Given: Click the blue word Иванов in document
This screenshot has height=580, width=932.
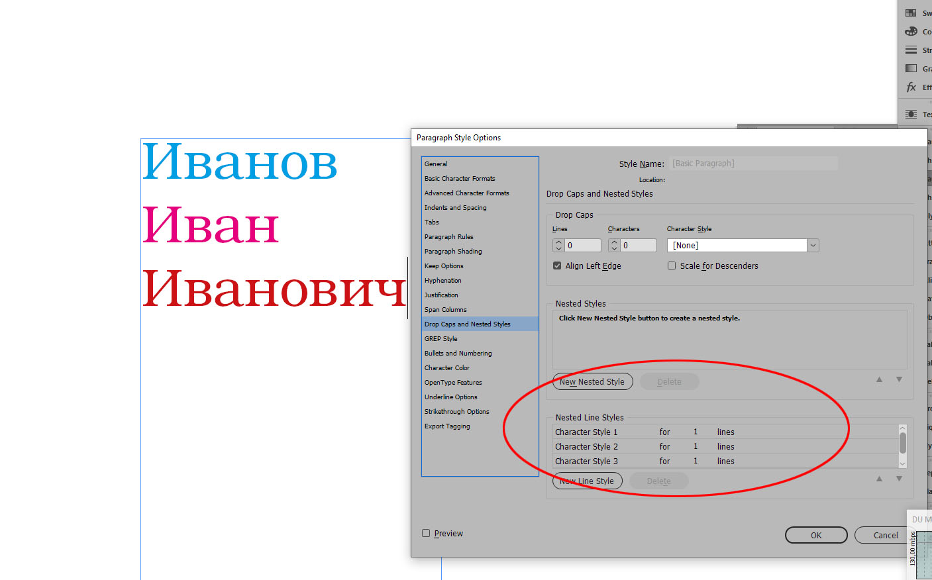Looking at the screenshot, I should [x=240, y=162].
